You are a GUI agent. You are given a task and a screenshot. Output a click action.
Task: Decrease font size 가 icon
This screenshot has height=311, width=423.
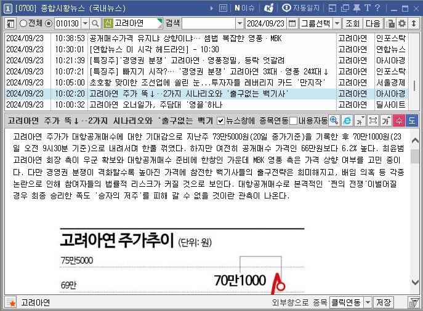360,120
